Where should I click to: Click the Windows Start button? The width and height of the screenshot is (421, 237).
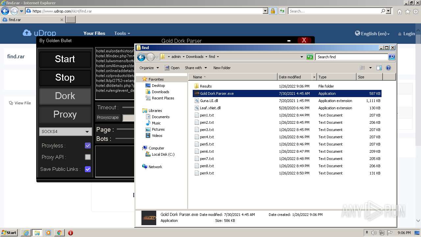(x=9, y=233)
